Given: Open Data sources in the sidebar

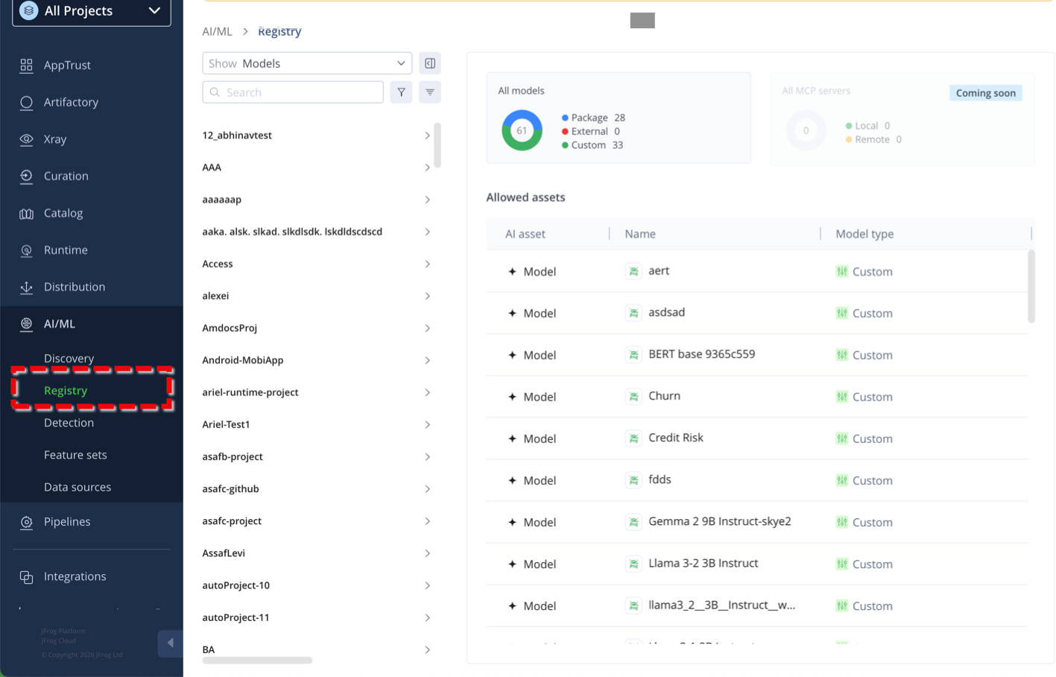Looking at the screenshot, I should [78, 487].
